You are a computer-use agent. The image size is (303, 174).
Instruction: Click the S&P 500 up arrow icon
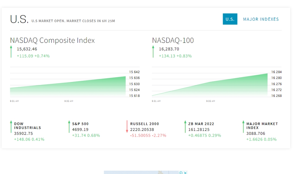[69, 127]
